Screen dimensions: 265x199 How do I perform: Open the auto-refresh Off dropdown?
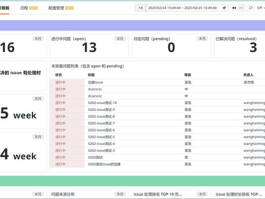point(260,8)
